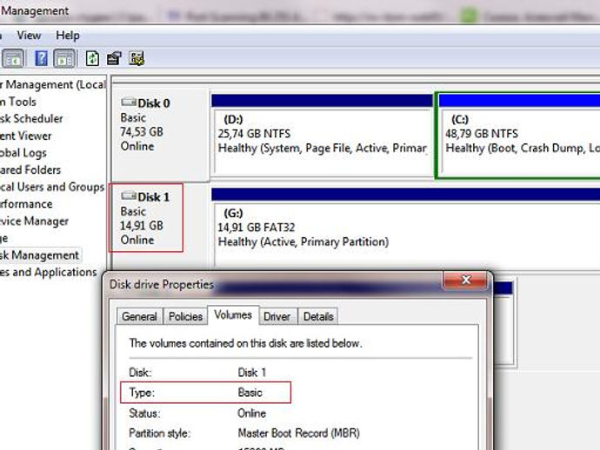Screen dimensions: 600x450
Task: Click the '74,53 GB' size of Disk 0
Action: click(142, 132)
